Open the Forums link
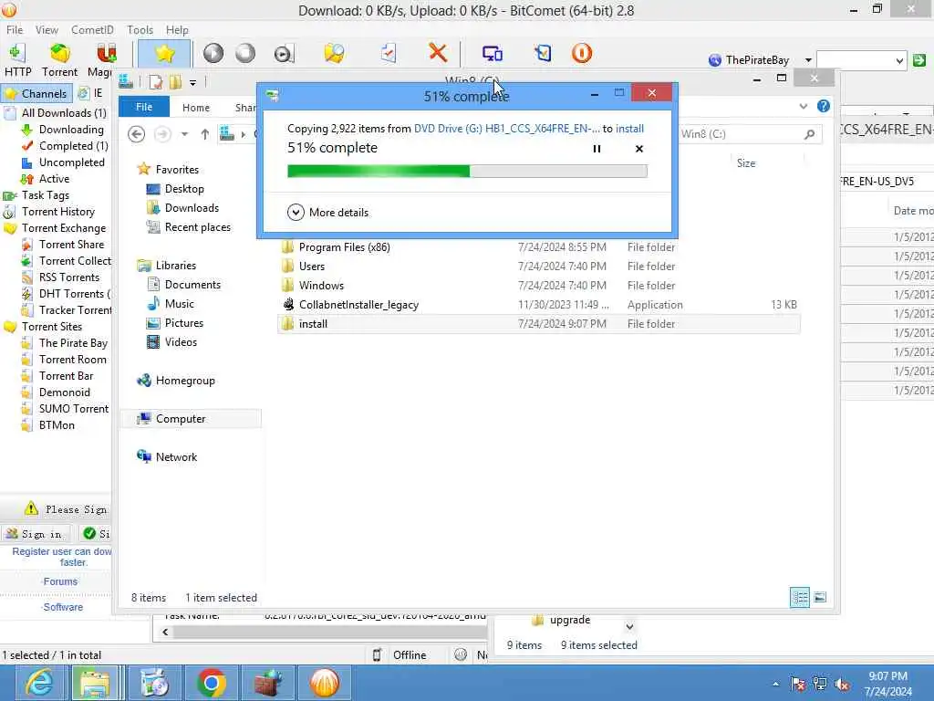 pyautogui.click(x=60, y=581)
